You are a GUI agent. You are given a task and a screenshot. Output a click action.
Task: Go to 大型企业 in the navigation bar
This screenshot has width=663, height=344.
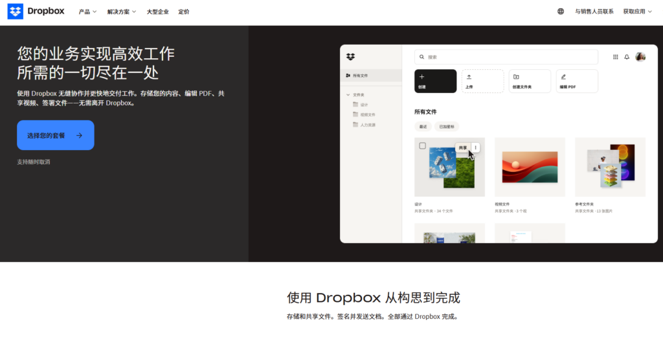pyautogui.click(x=157, y=12)
